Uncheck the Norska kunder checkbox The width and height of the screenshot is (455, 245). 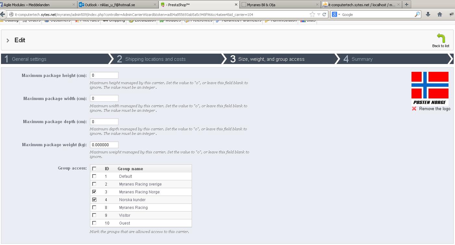point(94,200)
